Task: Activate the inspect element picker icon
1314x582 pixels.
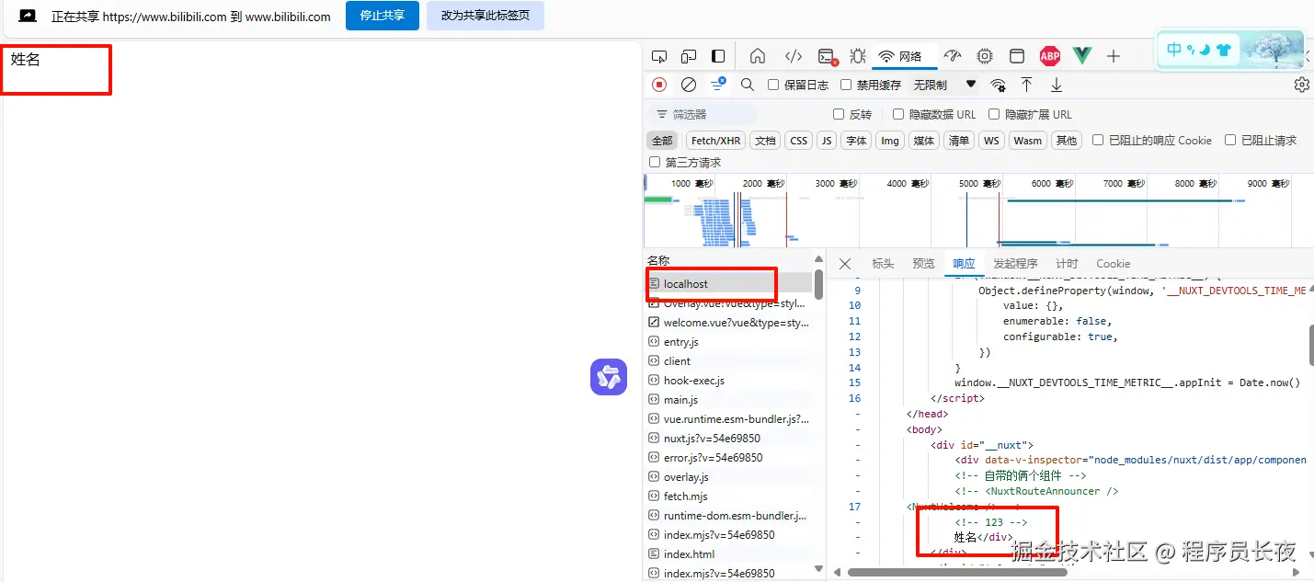Action: pyautogui.click(x=659, y=56)
